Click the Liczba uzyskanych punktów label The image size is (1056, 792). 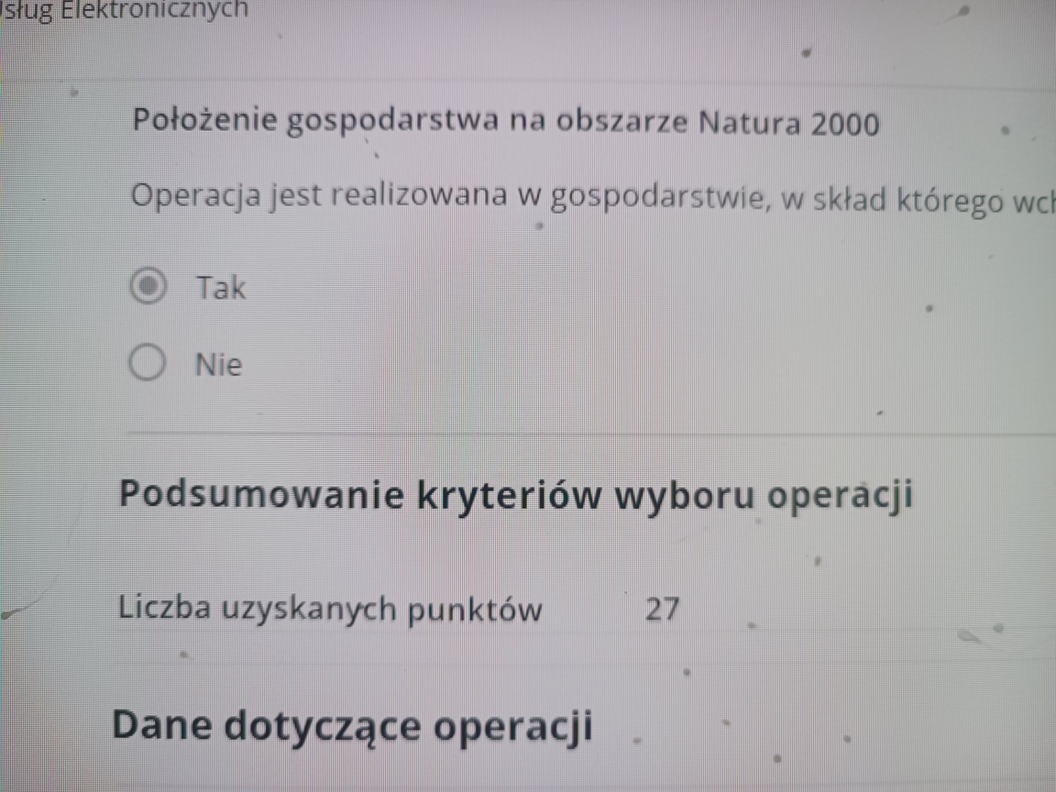[x=330, y=609]
